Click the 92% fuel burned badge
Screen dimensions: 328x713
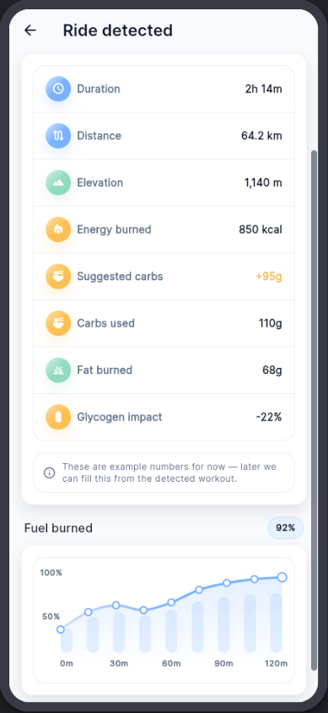(x=286, y=528)
